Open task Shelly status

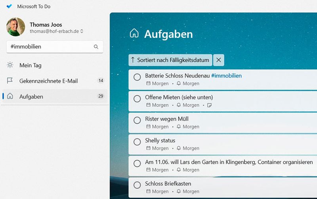point(223,144)
